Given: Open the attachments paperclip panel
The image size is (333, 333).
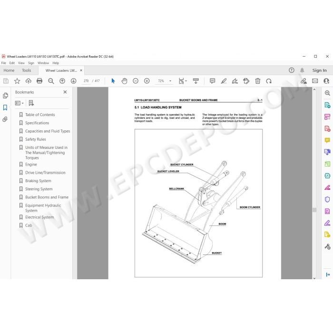Looking at the screenshot, I should point(5,119).
